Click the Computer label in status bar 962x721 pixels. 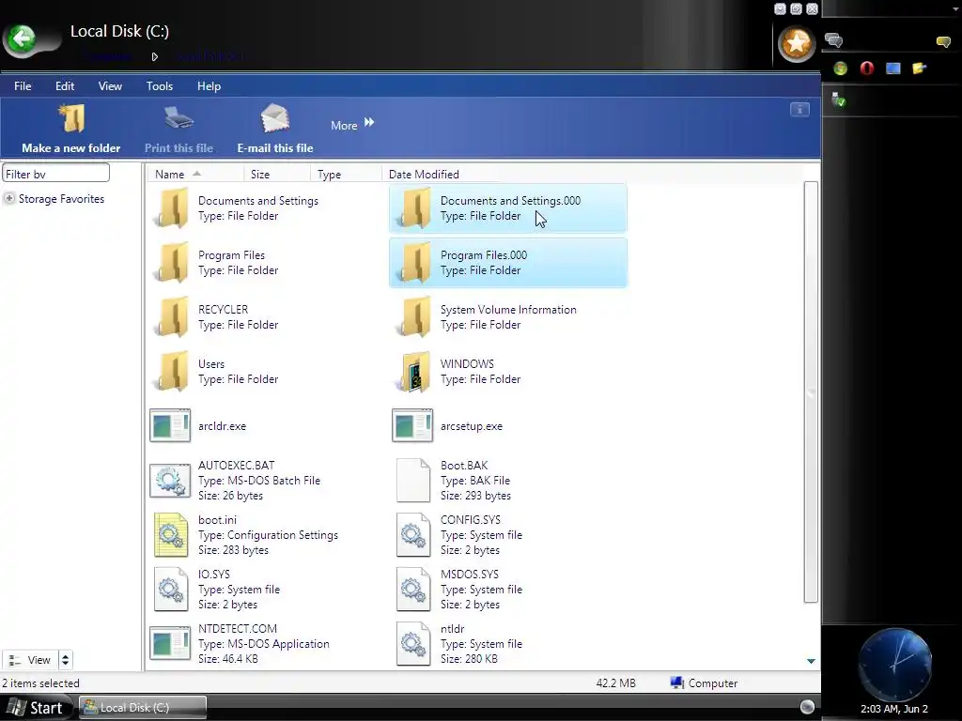(713, 683)
